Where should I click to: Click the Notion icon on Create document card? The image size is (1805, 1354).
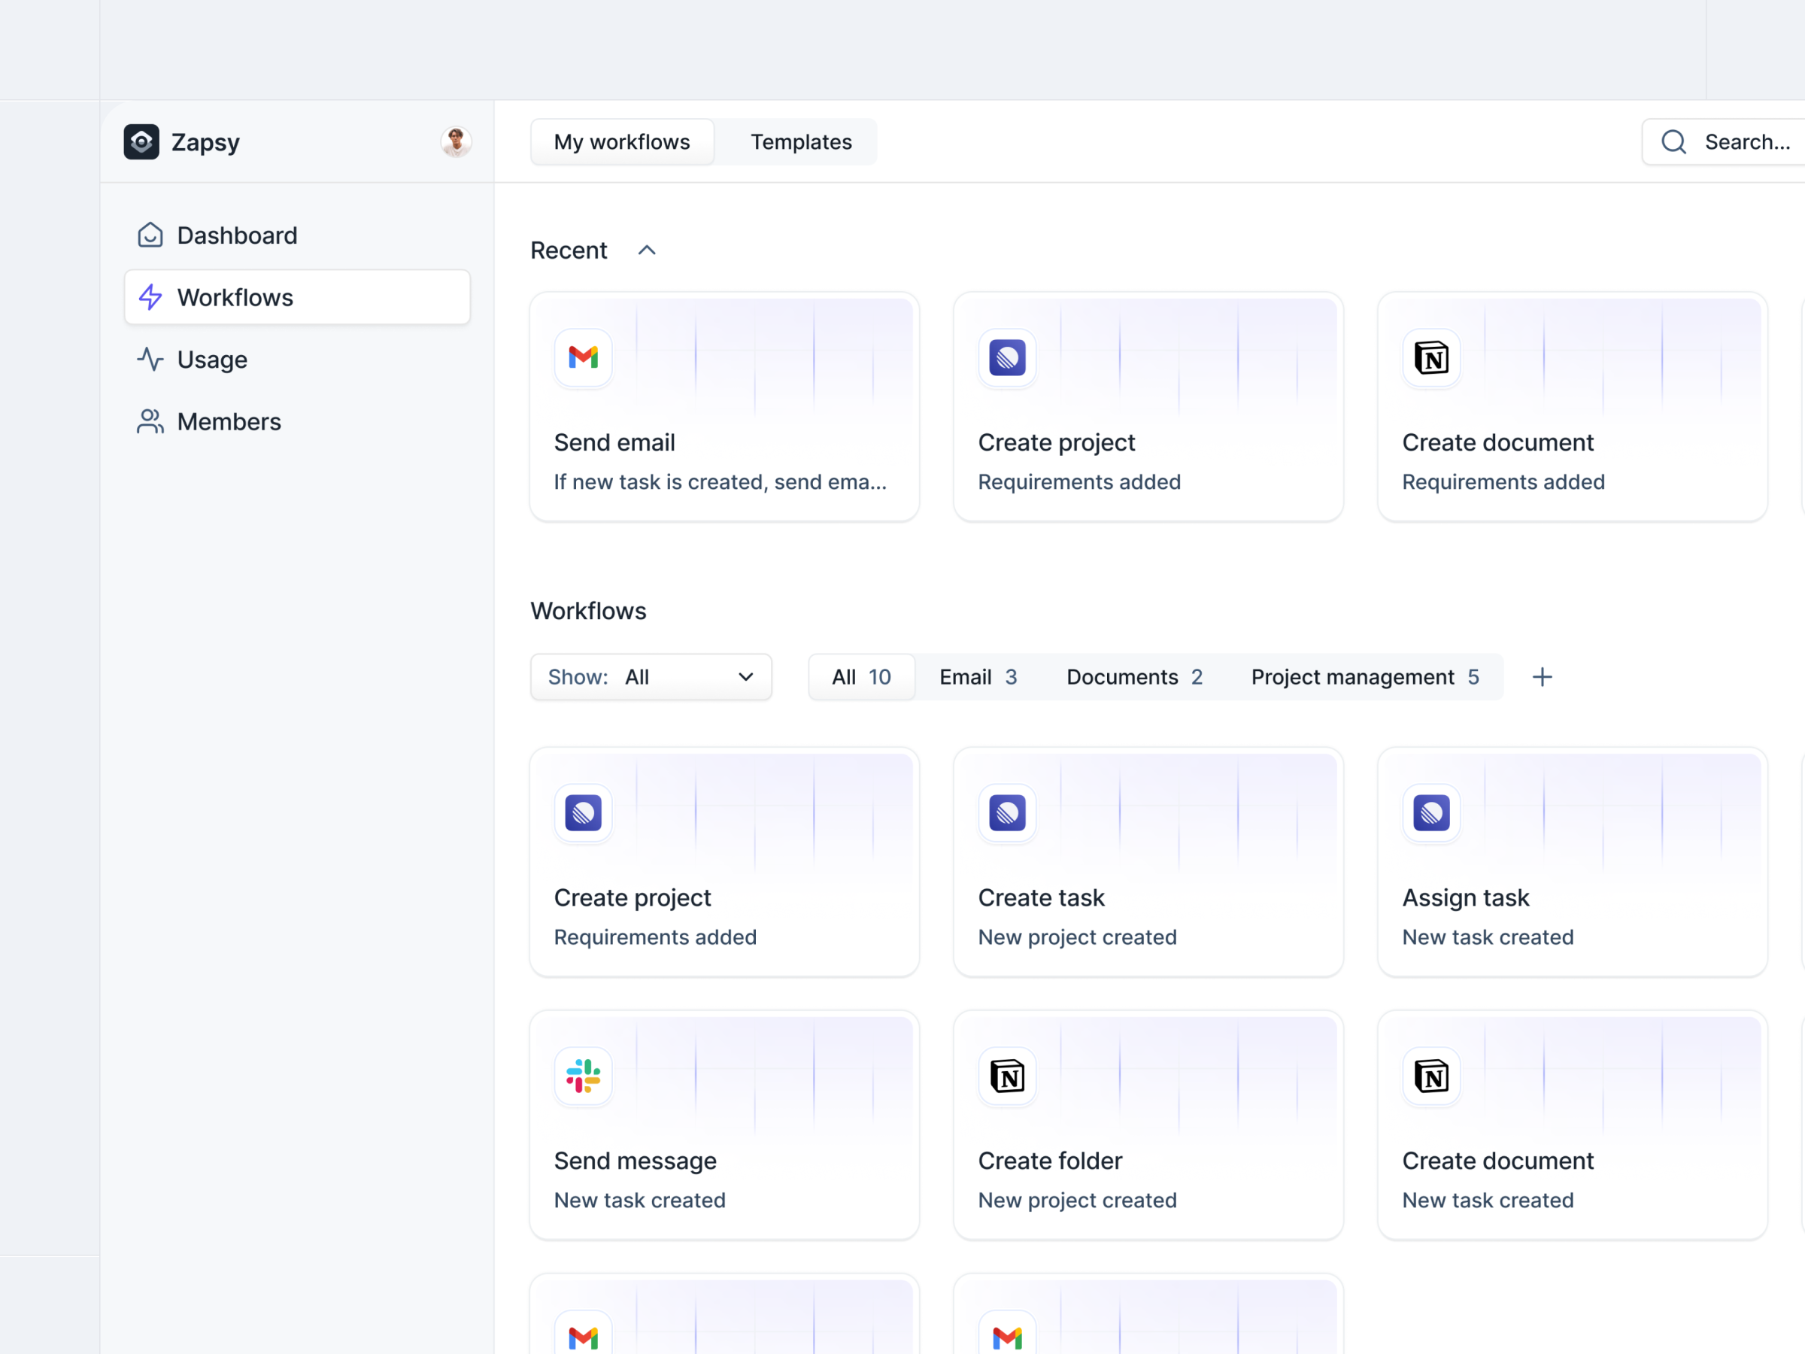(1430, 357)
